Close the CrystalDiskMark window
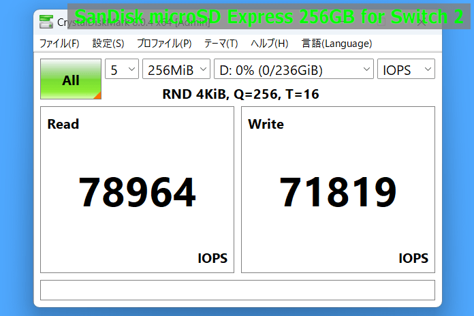474x316 pixels. point(422,21)
